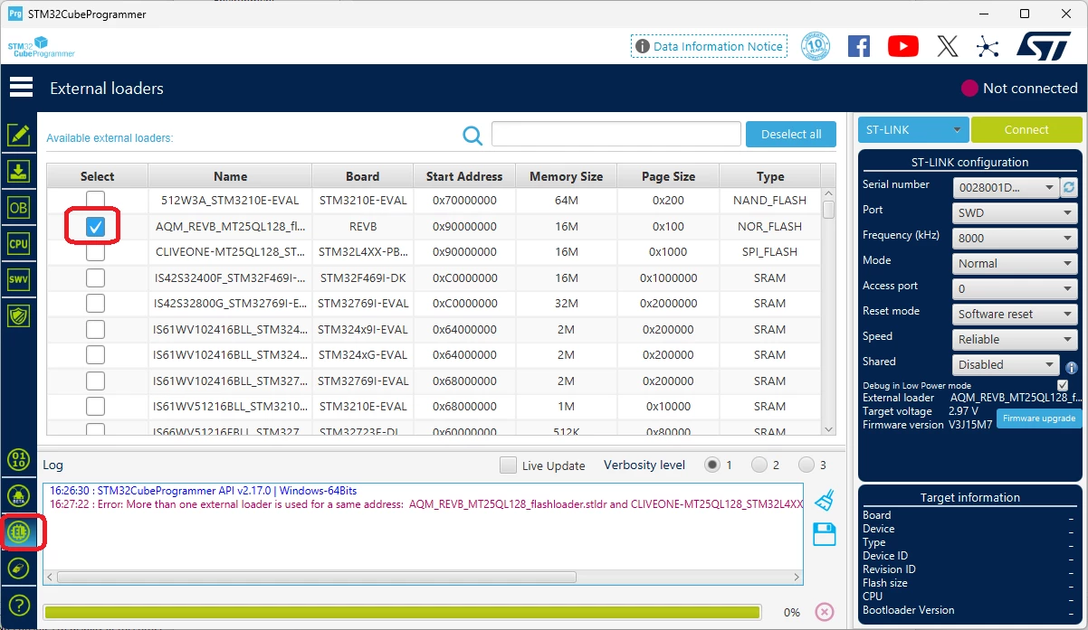
Task: Clear the log with the broom icon
Action: (824, 500)
